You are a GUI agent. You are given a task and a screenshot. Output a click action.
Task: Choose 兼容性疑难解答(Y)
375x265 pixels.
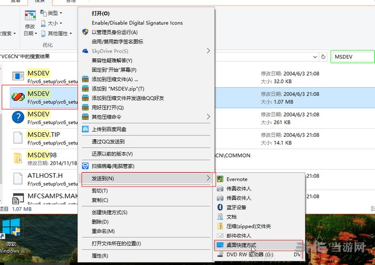112,60
